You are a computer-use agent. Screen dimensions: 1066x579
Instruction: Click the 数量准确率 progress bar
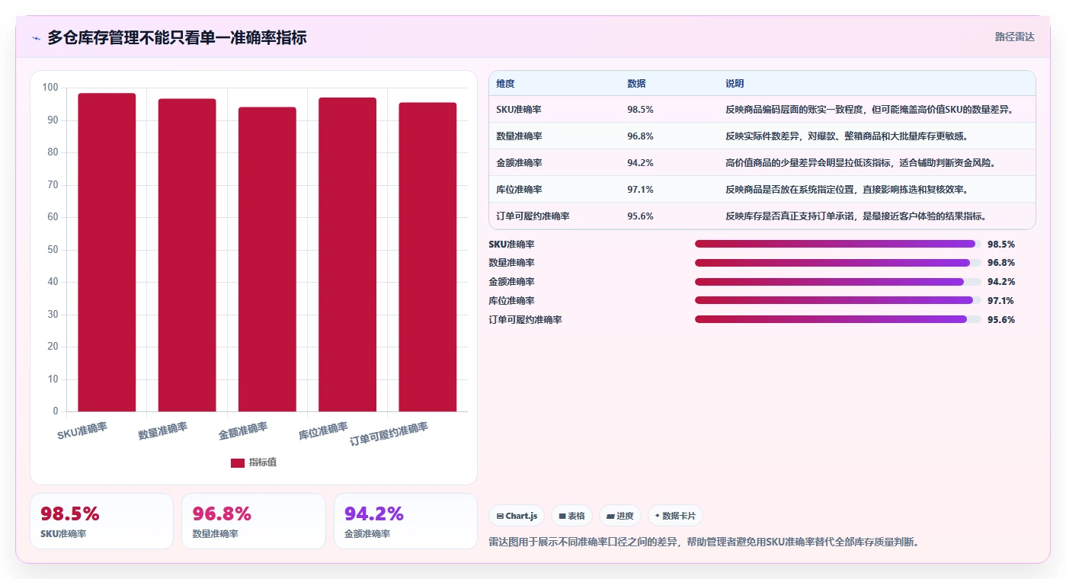pyautogui.click(x=838, y=263)
